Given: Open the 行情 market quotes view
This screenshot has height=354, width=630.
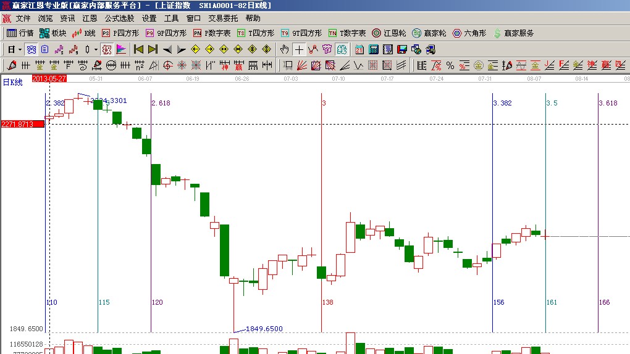Looking at the screenshot, I should 20,33.
